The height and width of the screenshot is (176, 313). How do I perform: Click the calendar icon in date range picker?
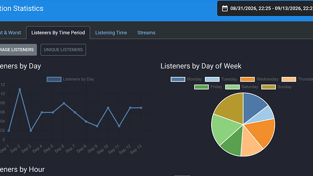pyautogui.click(x=225, y=8)
